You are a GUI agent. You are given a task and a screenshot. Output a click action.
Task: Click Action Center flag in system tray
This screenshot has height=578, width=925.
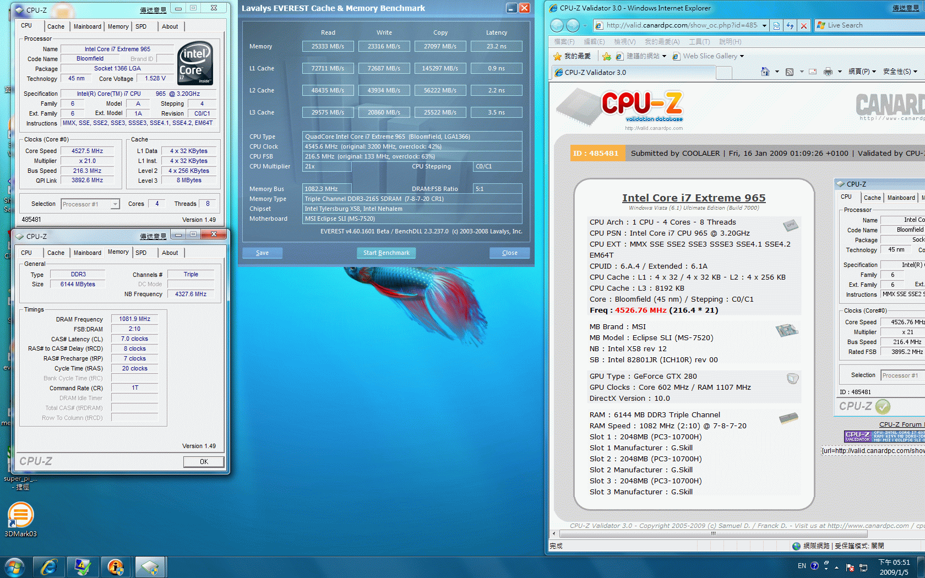click(x=850, y=567)
